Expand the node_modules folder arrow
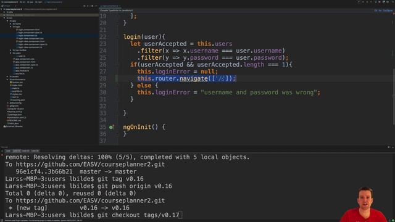395x222 pixels. point(4,15)
